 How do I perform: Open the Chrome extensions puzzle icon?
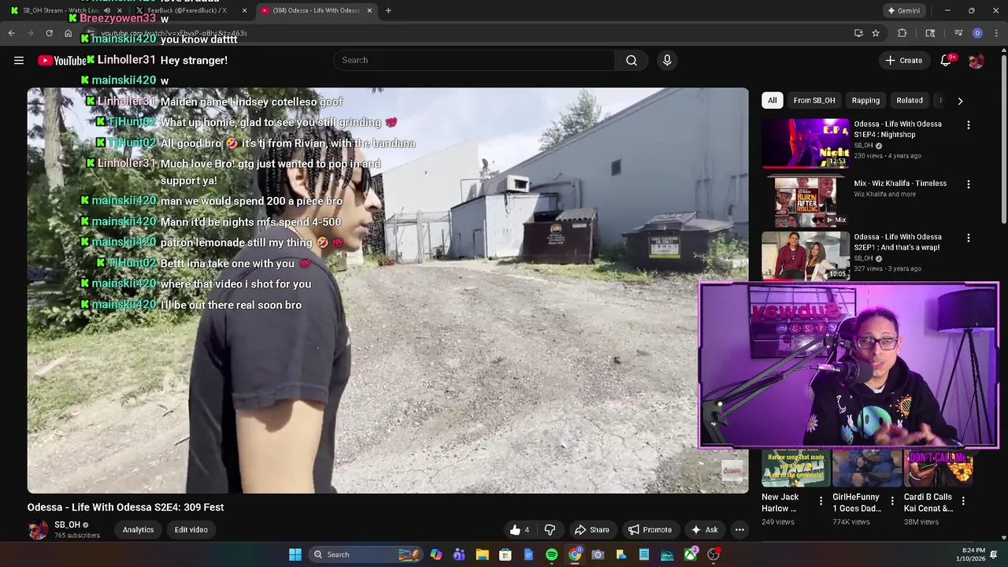coord(902,33)
